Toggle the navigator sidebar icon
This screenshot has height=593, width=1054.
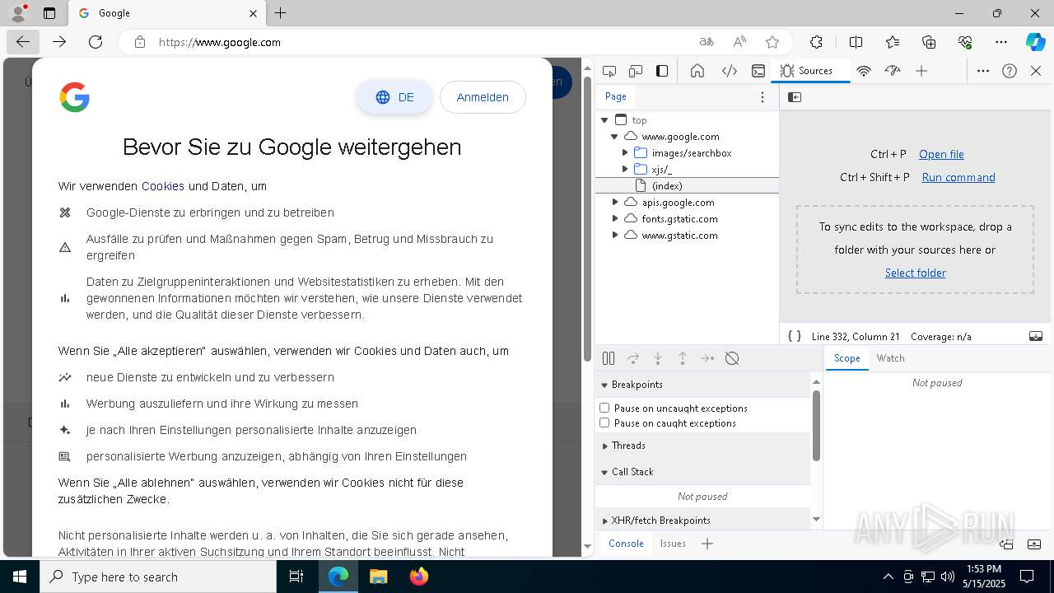point(795,97)
